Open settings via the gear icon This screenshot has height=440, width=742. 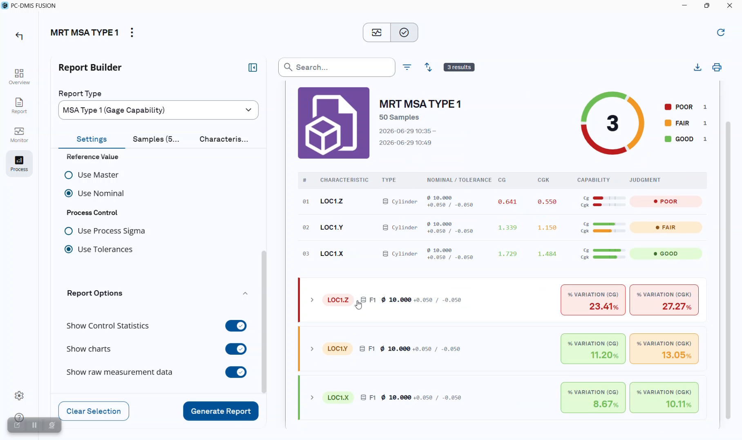(19, 396)
